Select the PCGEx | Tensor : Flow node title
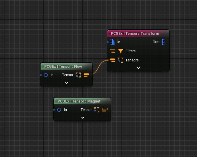 coord(63,67)
